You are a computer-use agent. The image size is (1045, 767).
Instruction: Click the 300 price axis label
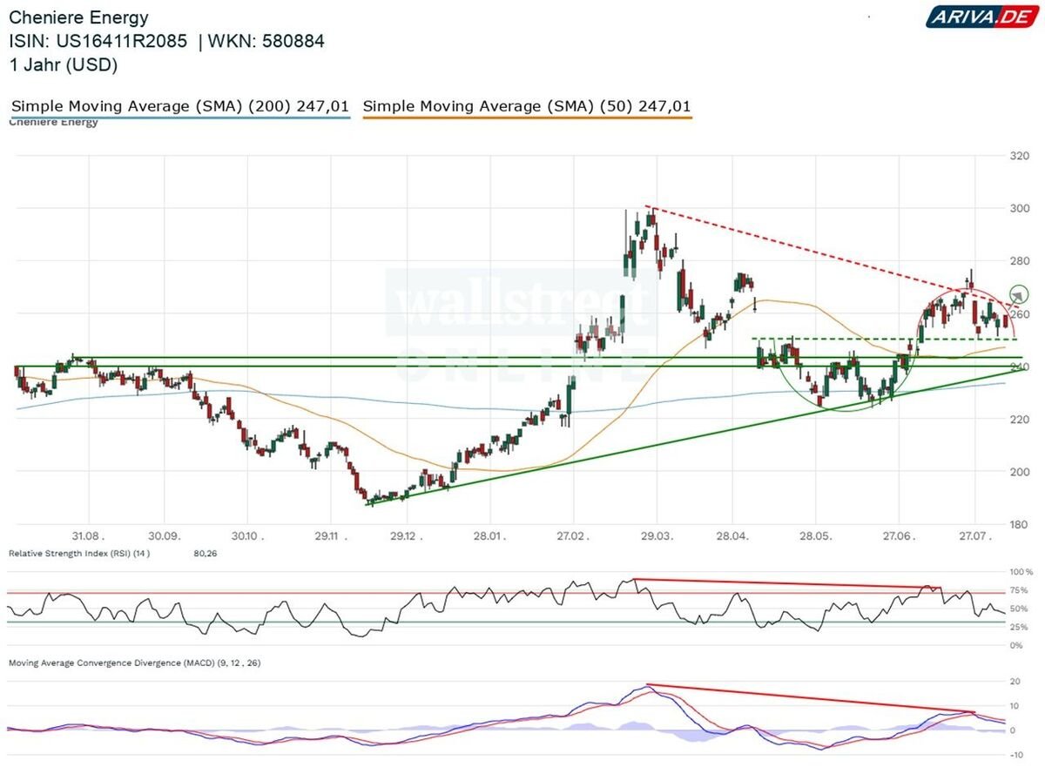click(x=1020, y=209)
